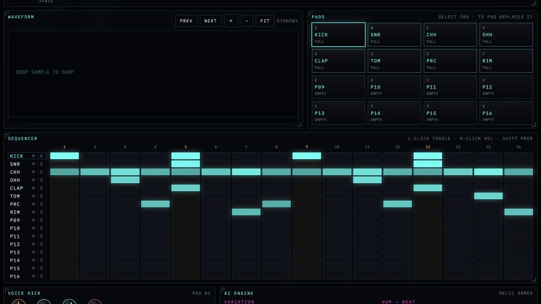Mute the P12 track
This screenshot has height=304, width=541.
34,244
